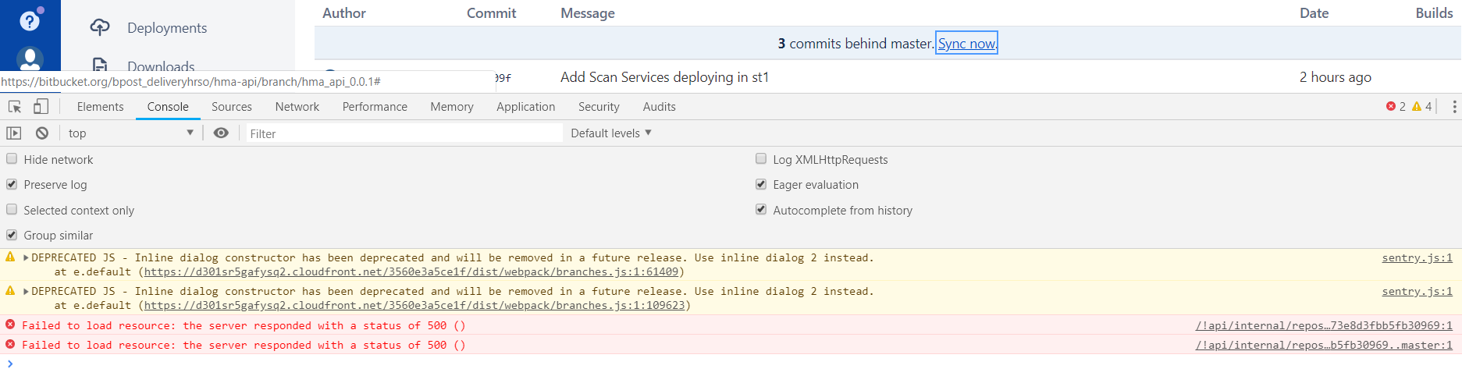
Task: Uncheck Autocomplete from history checkbox
Action: [761, 209]
